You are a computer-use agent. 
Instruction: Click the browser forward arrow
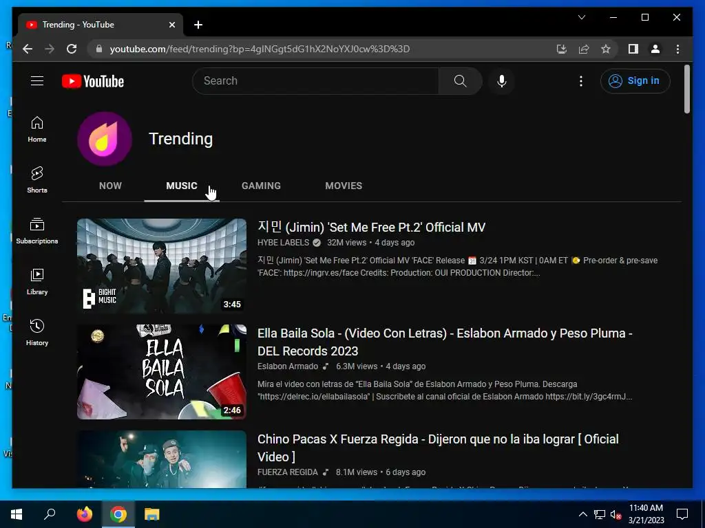(x=50, y=49)
